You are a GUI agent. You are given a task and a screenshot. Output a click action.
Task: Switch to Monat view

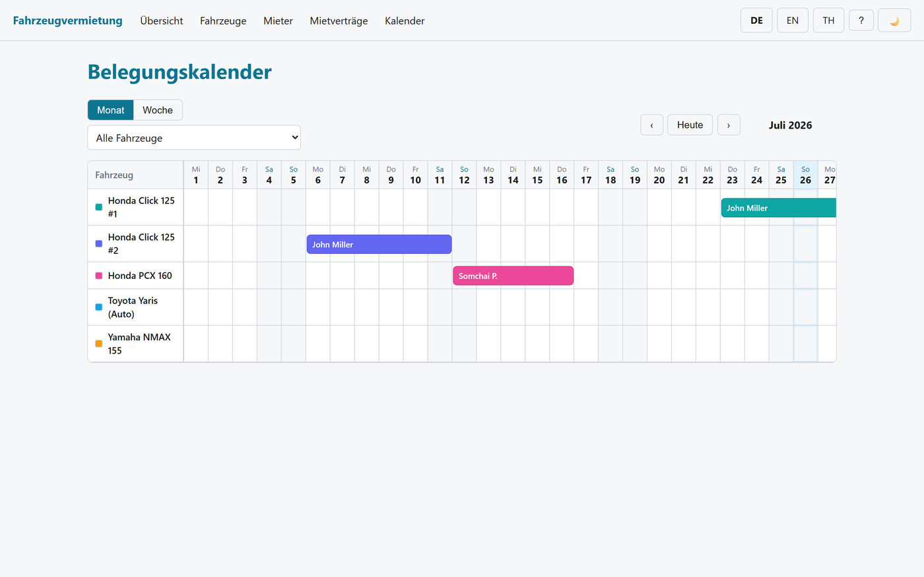pos(111,110)
